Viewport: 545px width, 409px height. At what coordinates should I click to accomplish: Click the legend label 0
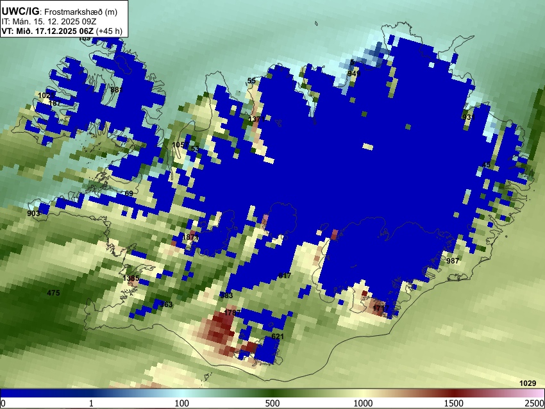[3, 403]
